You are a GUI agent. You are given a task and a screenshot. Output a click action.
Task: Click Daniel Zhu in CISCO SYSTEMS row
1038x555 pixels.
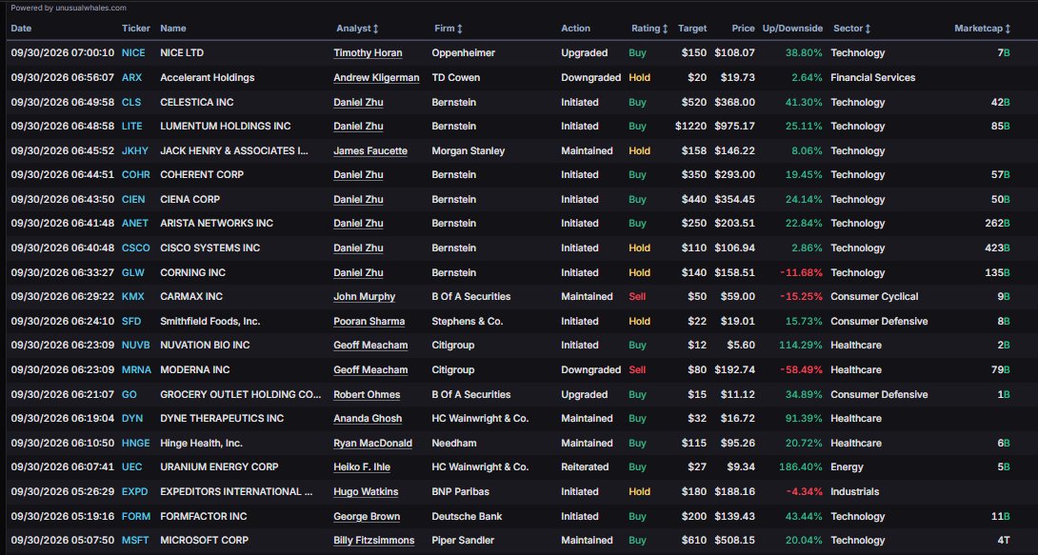tap(358, 248)
